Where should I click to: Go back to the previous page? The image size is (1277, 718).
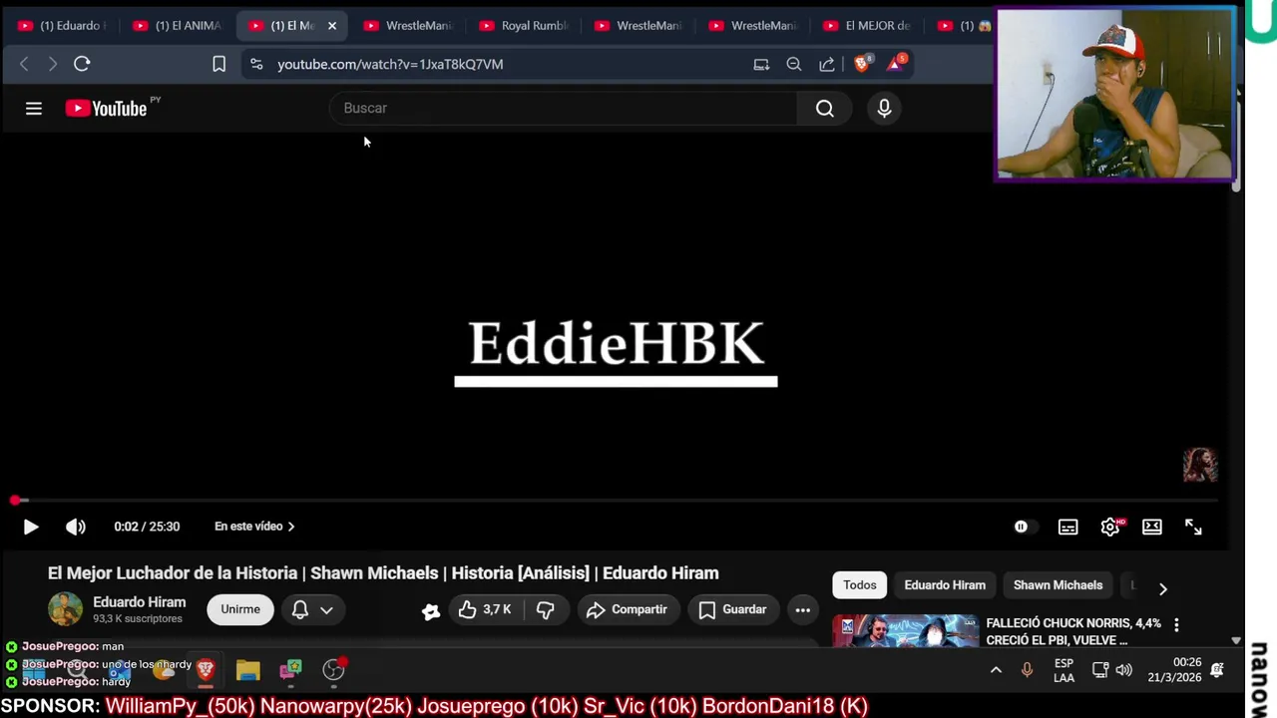(x=24, y=64)
